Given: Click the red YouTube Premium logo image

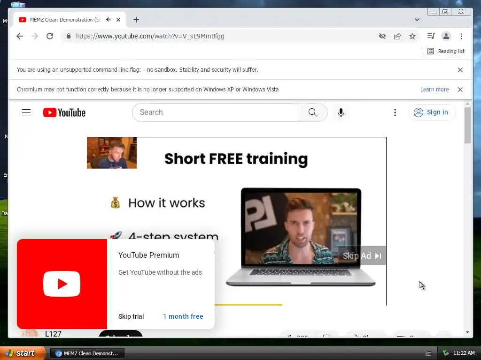Looking at the screenshot, I should pos(62,284).
